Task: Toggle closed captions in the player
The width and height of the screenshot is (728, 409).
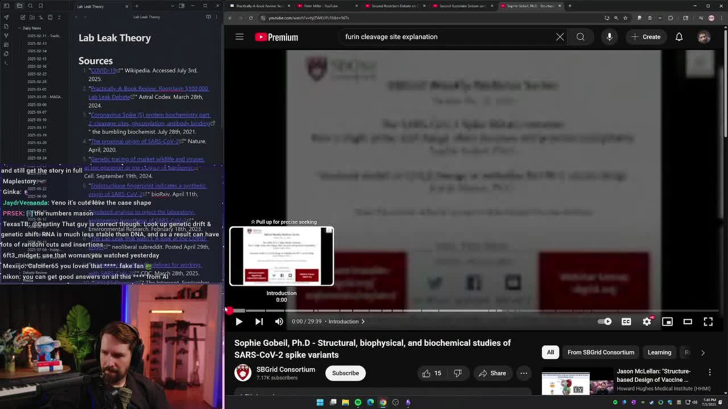Action: click(626, 322)
